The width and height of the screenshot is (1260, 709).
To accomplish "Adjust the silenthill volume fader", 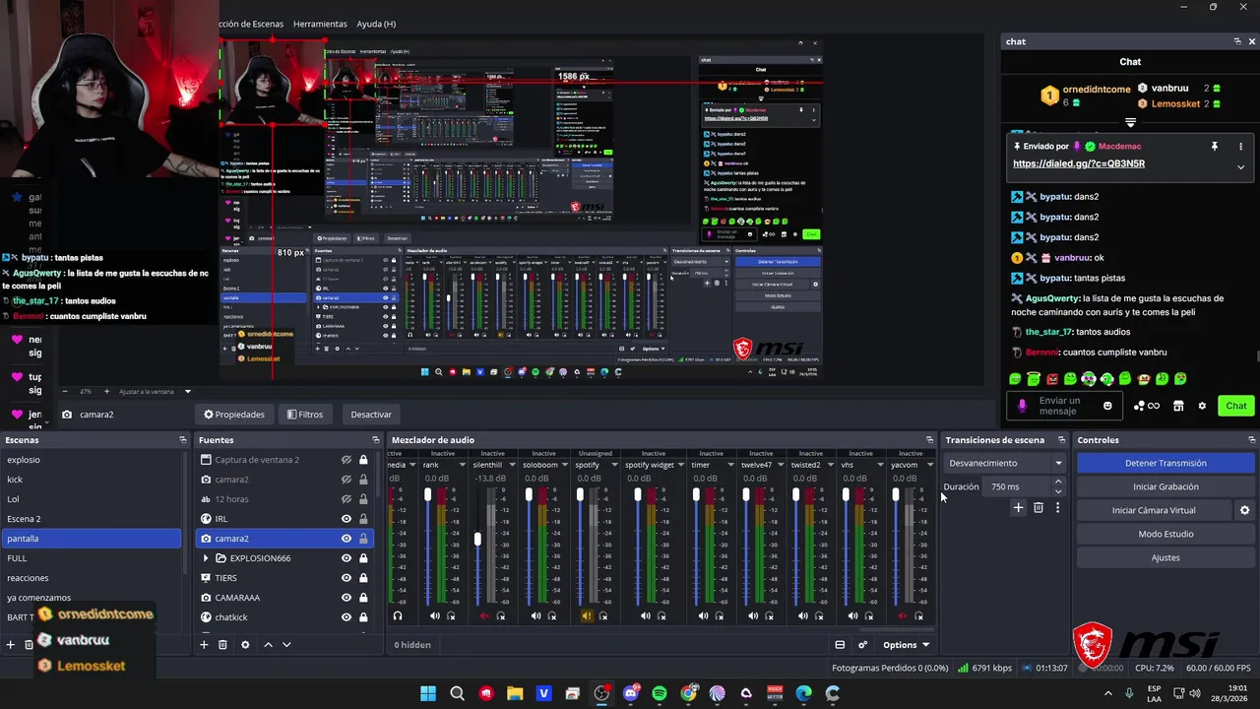I will [x=477, y=540].
